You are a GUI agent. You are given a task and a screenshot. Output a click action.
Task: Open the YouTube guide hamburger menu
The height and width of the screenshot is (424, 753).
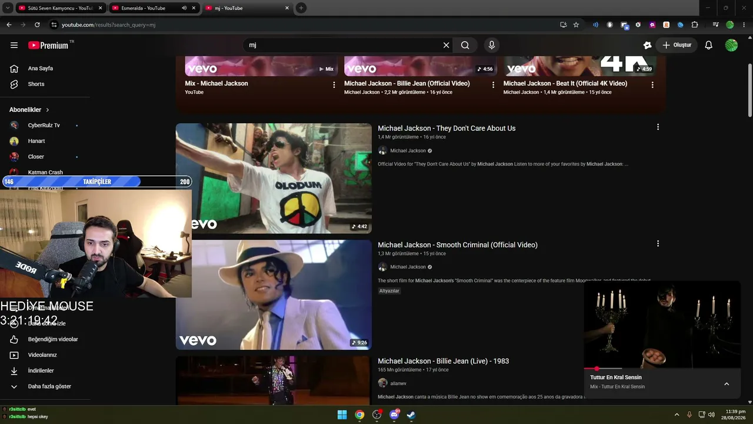click(x=14, y=45)
